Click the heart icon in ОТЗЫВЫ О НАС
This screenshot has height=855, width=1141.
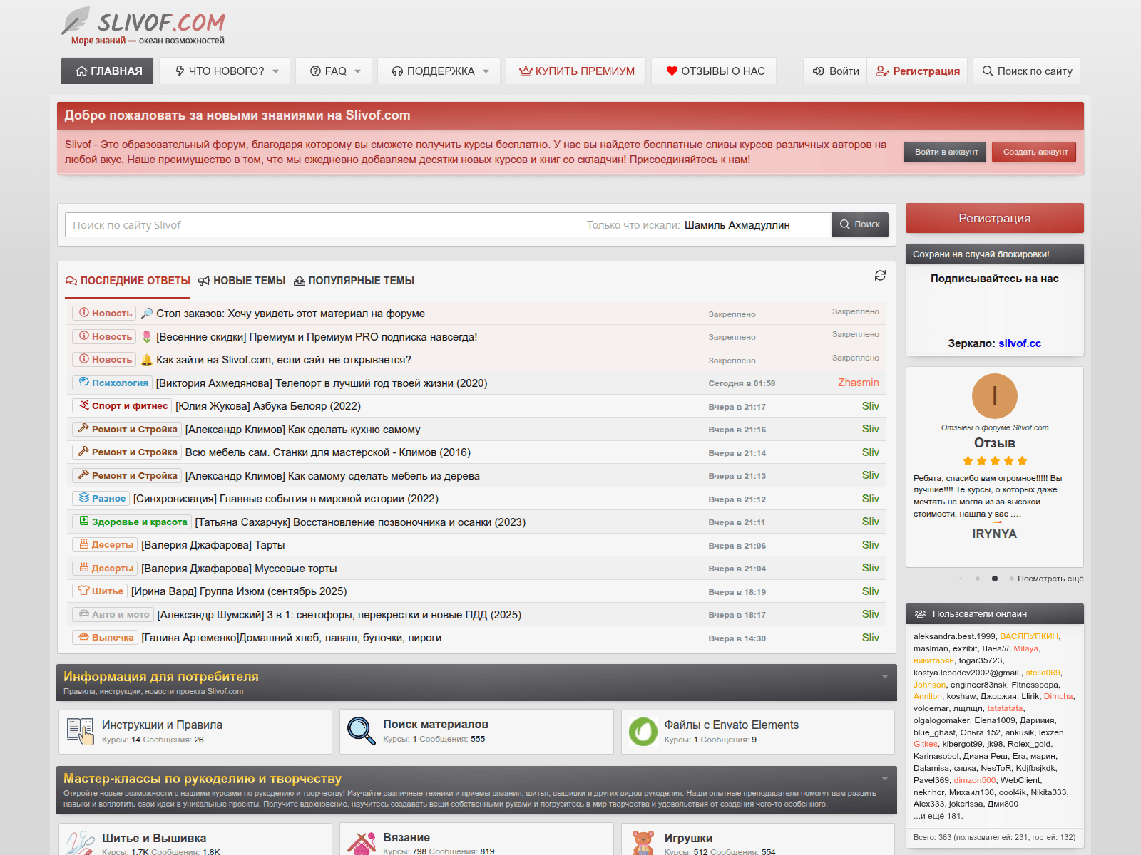click(671, 71)
